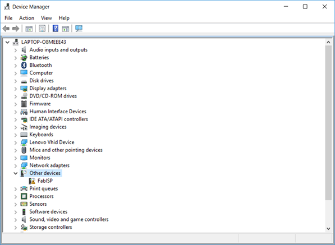Open the View menu
The height and width of the screenshot is (245, 335).
click(x=47, y=18)
